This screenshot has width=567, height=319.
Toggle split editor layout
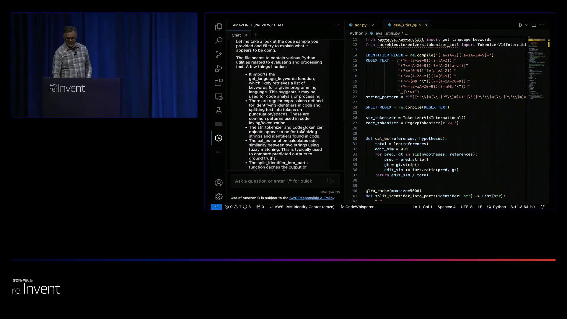[x=534, y=25]
